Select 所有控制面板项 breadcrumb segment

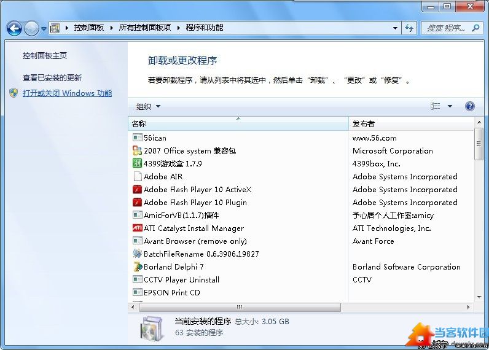[145, 28]
